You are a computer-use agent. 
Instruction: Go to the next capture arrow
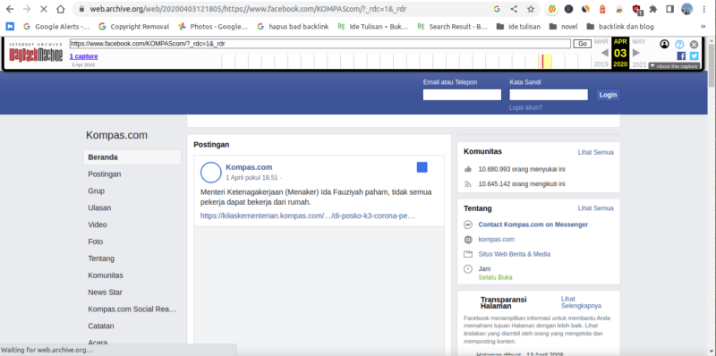(635, 53)
